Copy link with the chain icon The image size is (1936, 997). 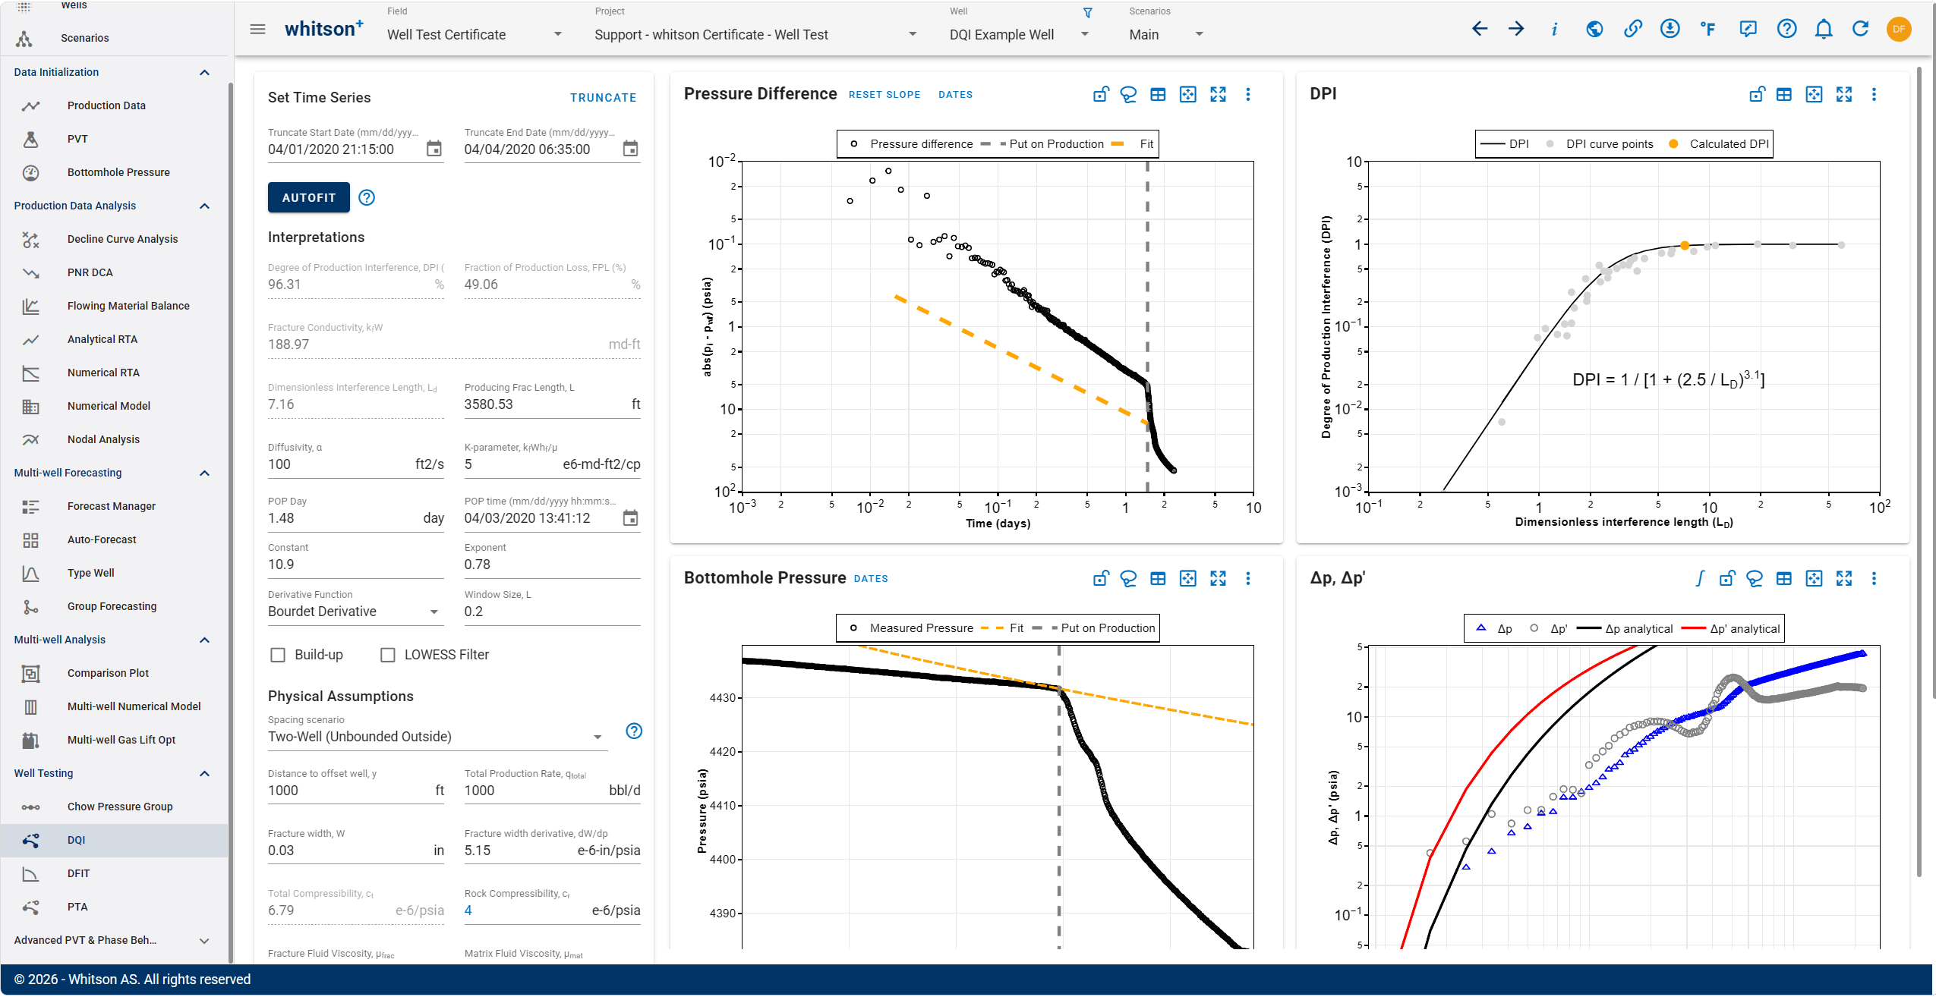(1632, 30)
